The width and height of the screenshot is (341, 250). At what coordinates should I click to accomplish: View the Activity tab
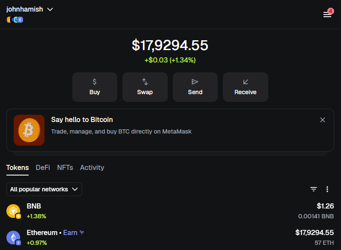[92, 167]
